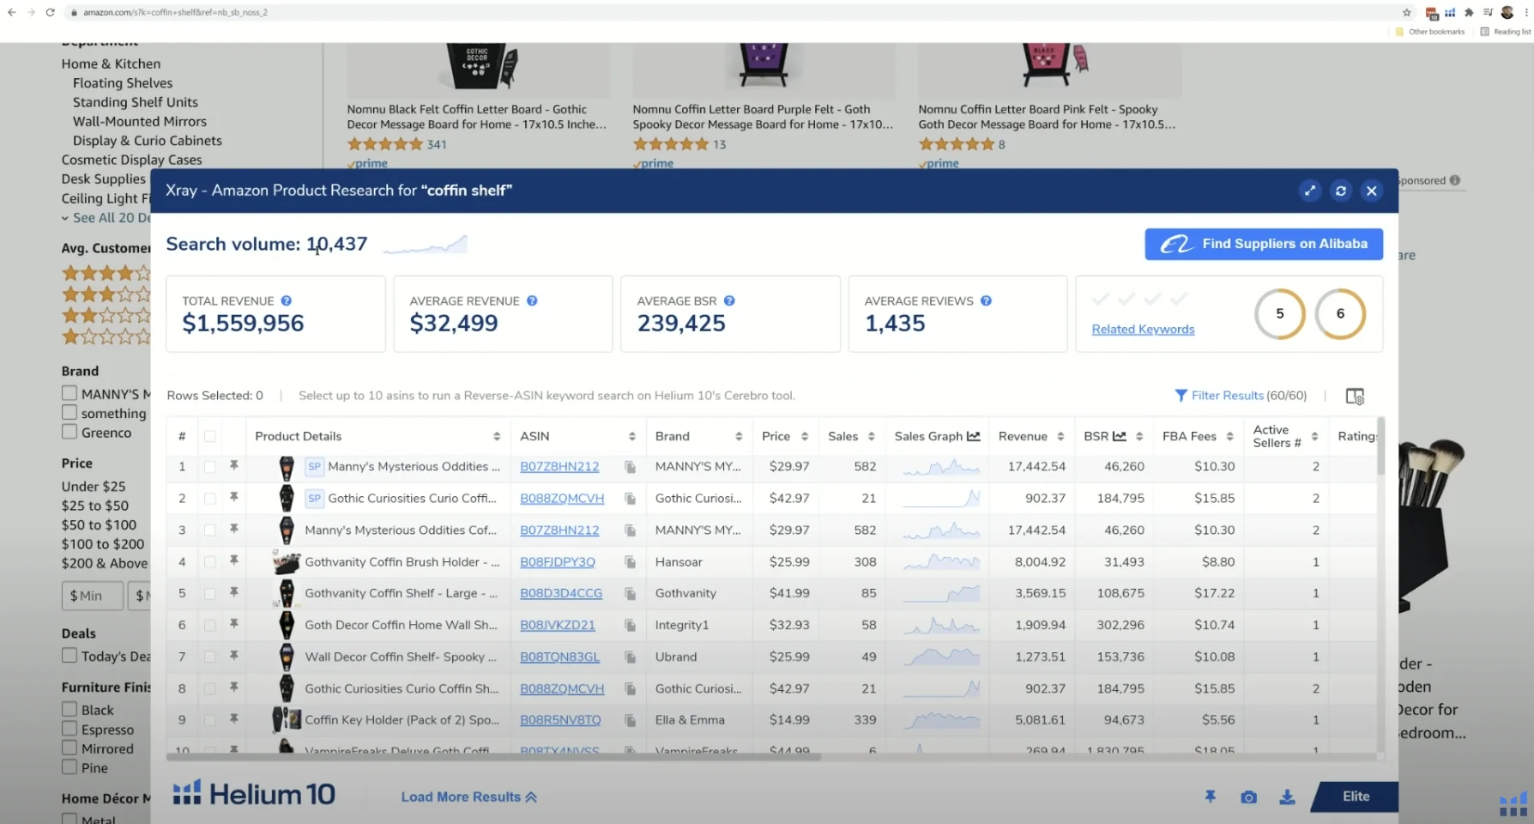
Task: Open Wall-Mounted Mirrors department
Action: point(140,121)
